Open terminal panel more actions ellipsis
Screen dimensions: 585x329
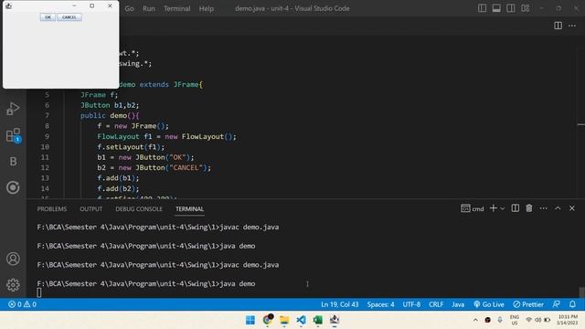(x=543, y=208)
